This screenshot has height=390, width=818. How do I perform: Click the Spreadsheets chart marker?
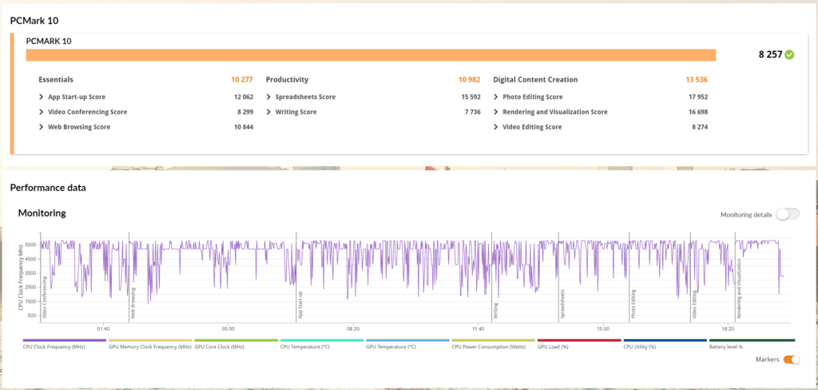coord(562,305)
